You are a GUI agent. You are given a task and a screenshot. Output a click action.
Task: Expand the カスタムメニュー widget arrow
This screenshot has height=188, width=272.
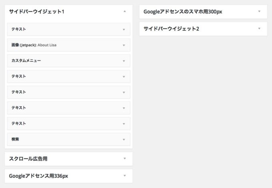tap(124, 61)
